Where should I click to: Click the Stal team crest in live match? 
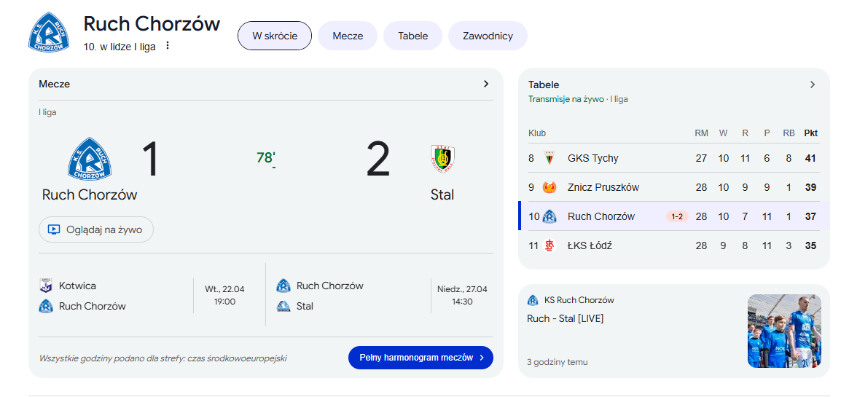(x=442, y=158)
